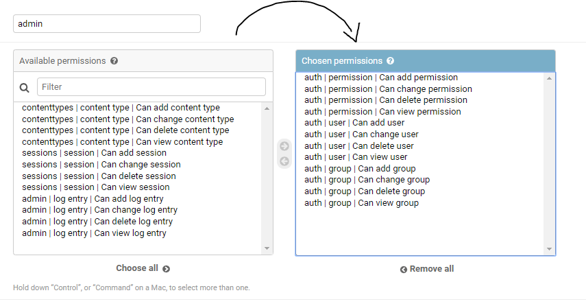Click the right arrow choose icon

pos(284,146)
